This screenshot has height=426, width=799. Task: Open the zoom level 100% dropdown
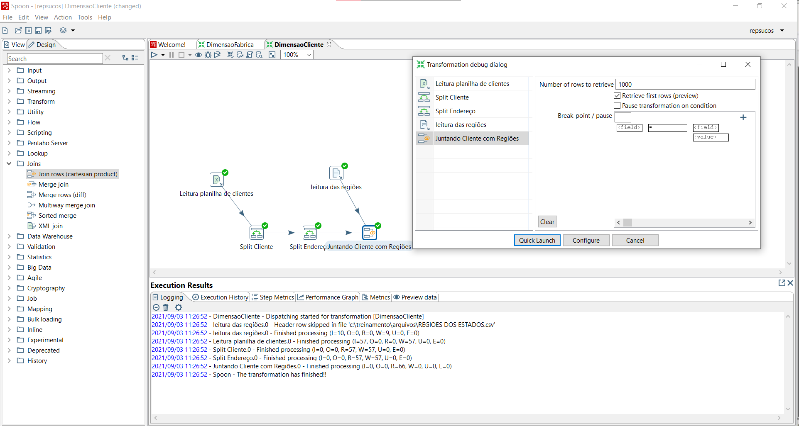pos(309,55)
